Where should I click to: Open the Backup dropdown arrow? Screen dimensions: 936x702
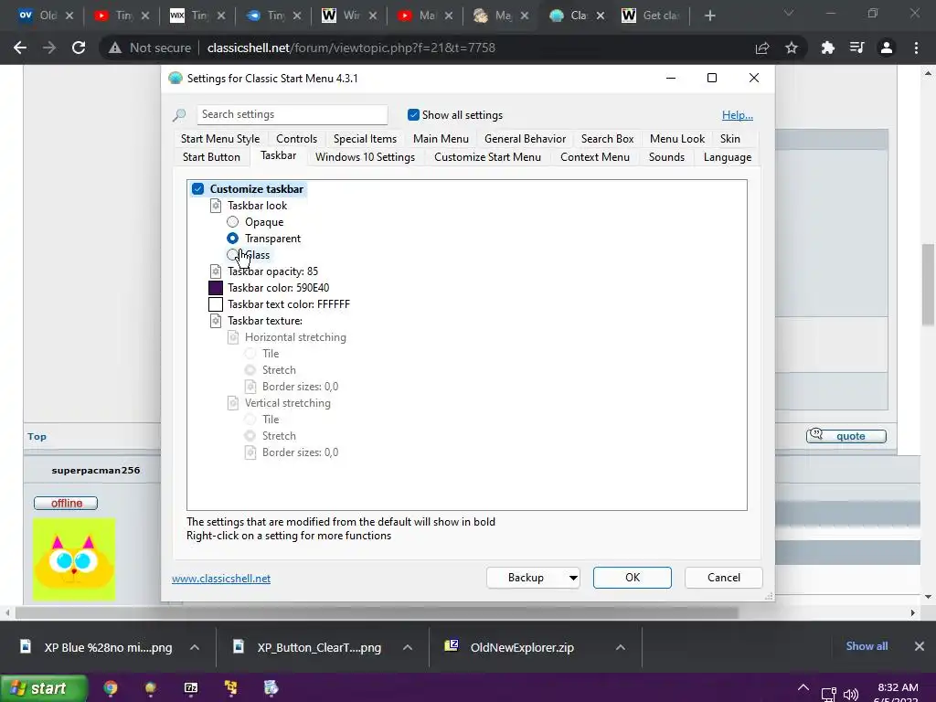pyautogui.click(x=573, y=578)
